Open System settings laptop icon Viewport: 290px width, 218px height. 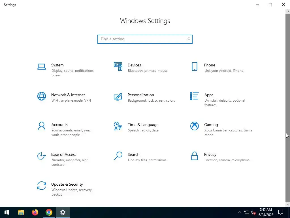[41, 66]
